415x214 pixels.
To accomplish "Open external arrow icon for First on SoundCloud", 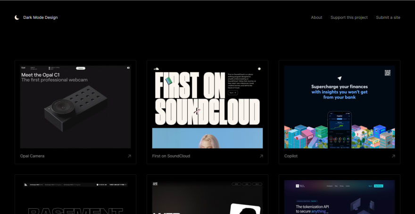I will (x=261, y=156).
